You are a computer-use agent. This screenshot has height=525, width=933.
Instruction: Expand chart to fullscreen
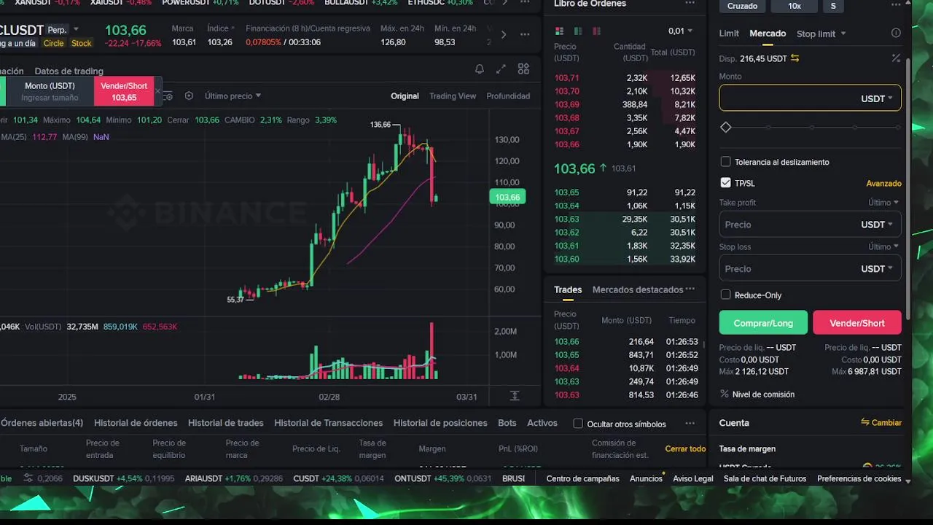click(501, 69)
